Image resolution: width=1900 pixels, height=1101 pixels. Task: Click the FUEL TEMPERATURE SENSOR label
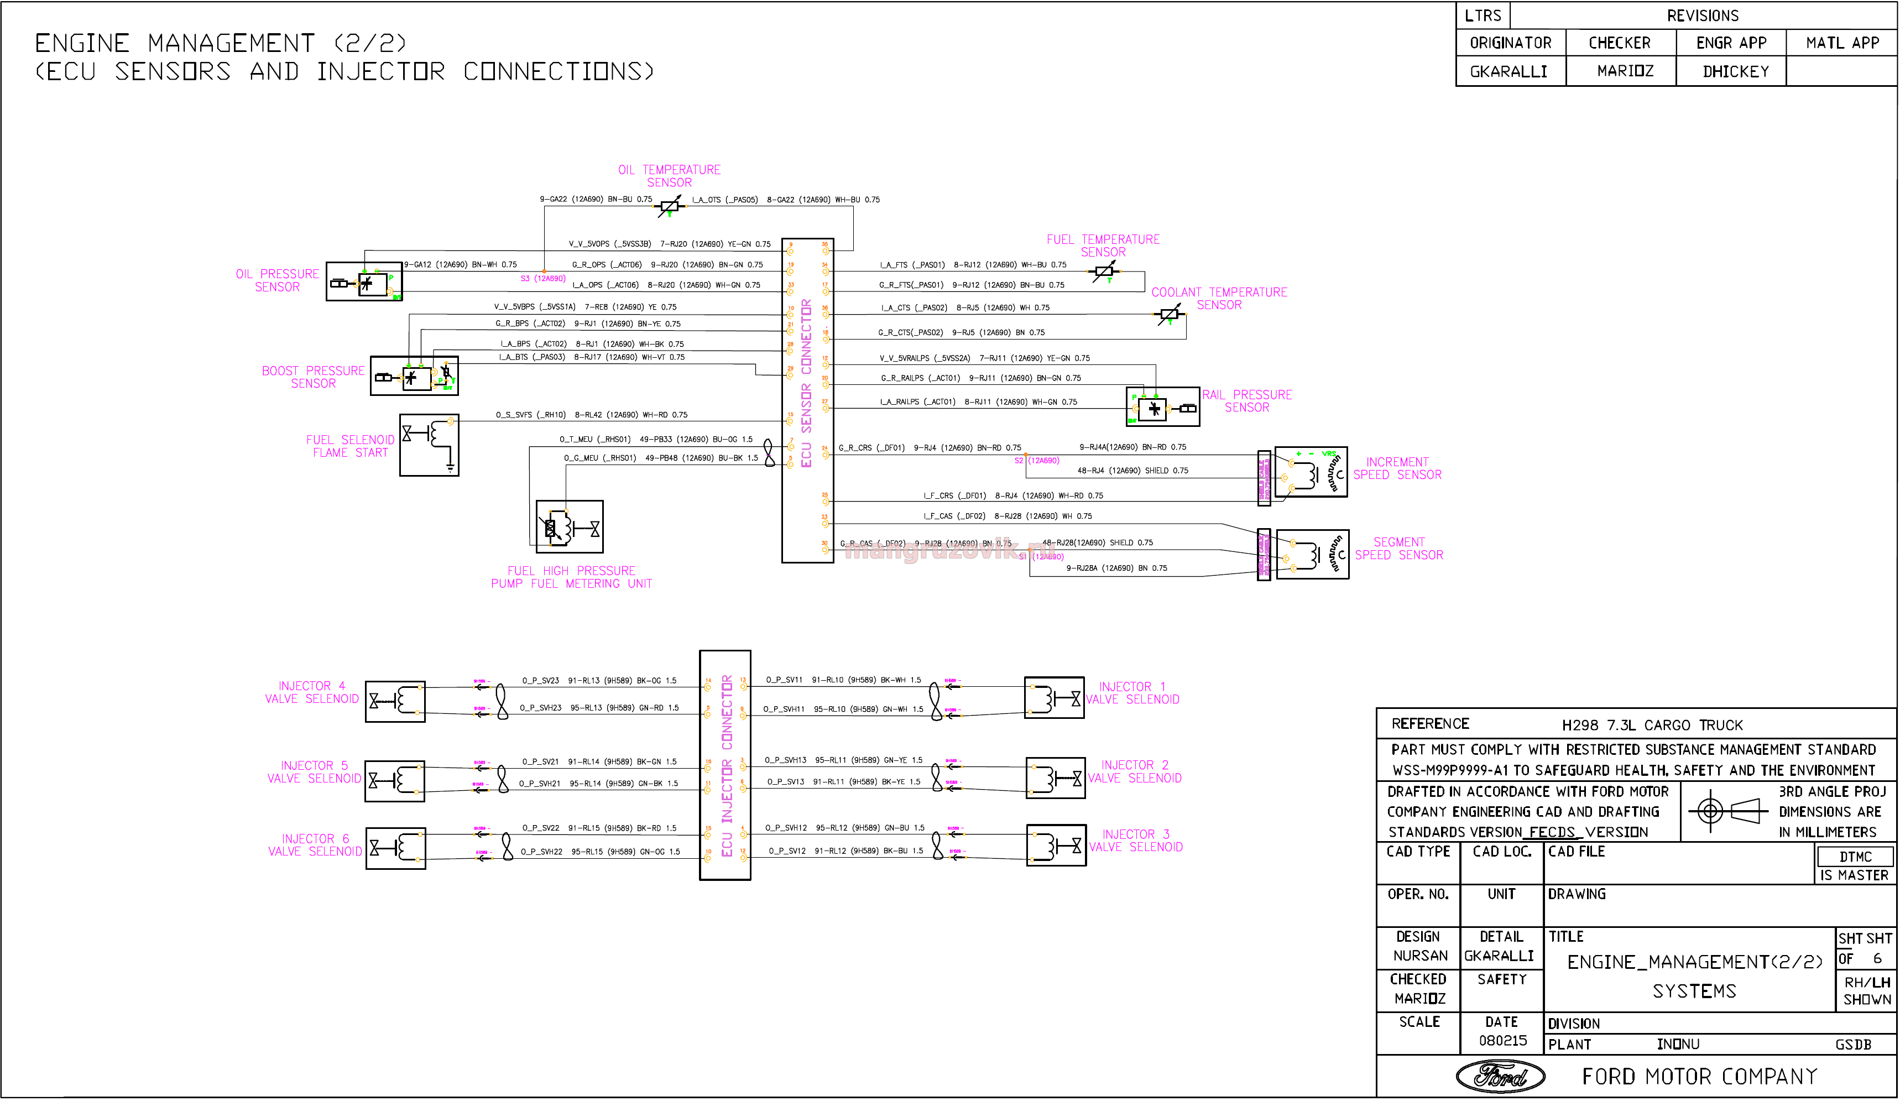[1104, 246]
